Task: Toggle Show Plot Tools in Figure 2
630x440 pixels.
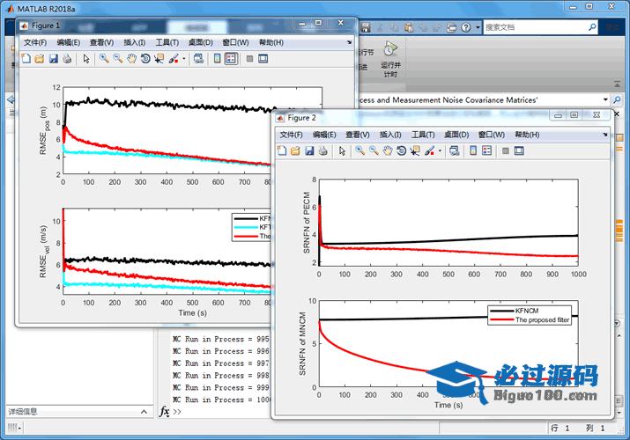Action: click(x=519, y=150)
